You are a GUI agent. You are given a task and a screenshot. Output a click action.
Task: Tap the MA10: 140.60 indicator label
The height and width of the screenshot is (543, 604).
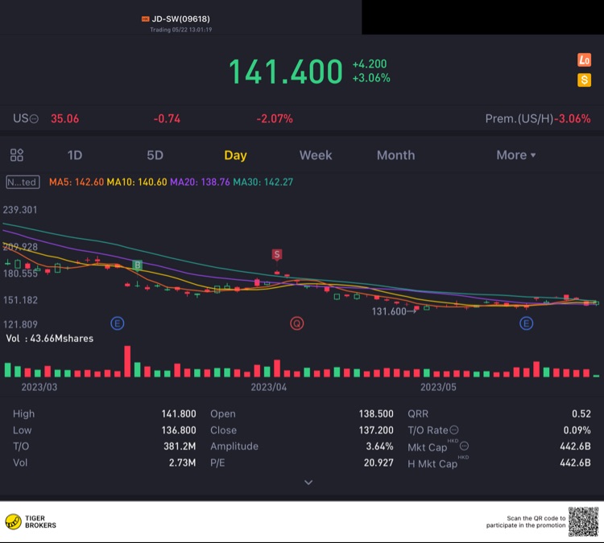pos(137,182)
